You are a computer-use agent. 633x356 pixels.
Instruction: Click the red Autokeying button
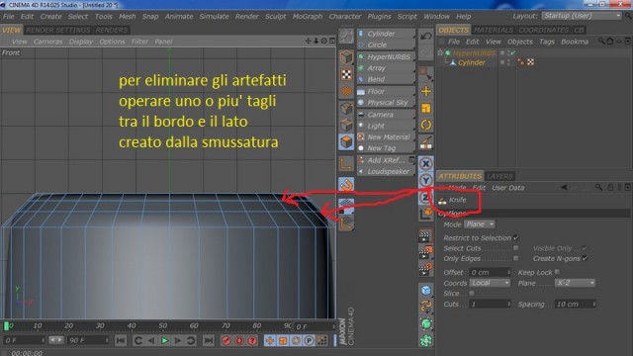239,340
